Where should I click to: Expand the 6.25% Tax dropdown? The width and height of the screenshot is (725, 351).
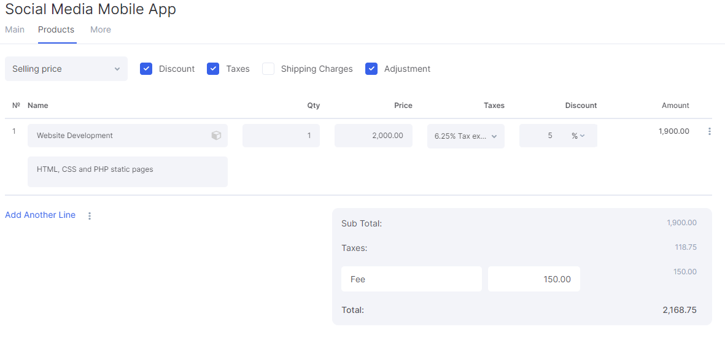pyautogui.click(x=465, y=136)
